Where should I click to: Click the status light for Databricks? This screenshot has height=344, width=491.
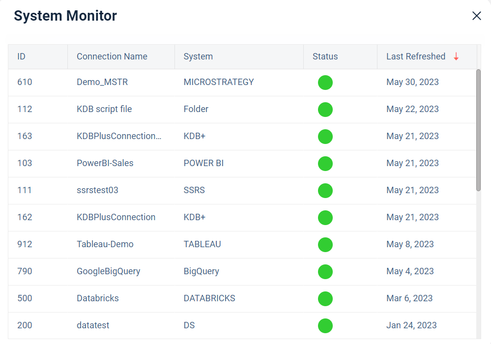(x=325, y=299)
